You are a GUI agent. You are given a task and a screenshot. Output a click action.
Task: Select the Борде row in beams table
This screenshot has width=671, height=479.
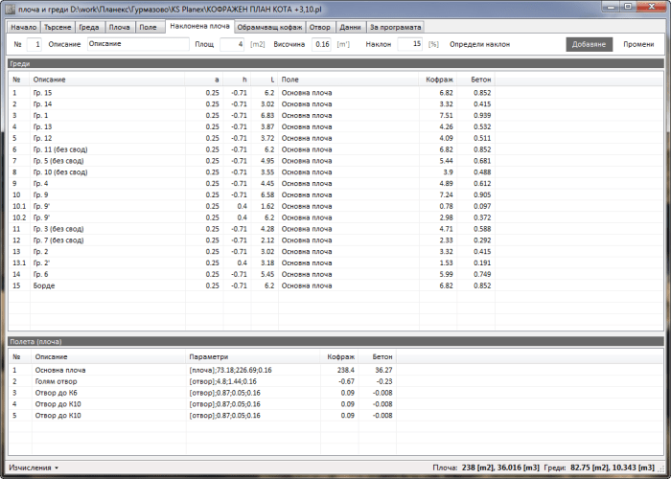44,285
